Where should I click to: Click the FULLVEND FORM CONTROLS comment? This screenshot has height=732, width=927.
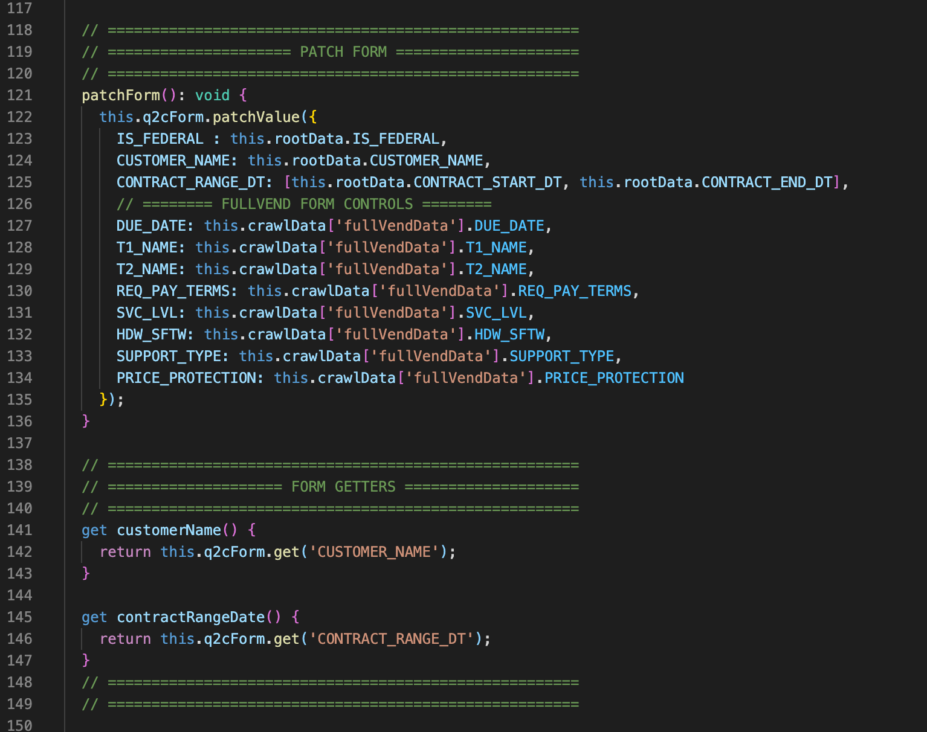[x=317, y=204]
